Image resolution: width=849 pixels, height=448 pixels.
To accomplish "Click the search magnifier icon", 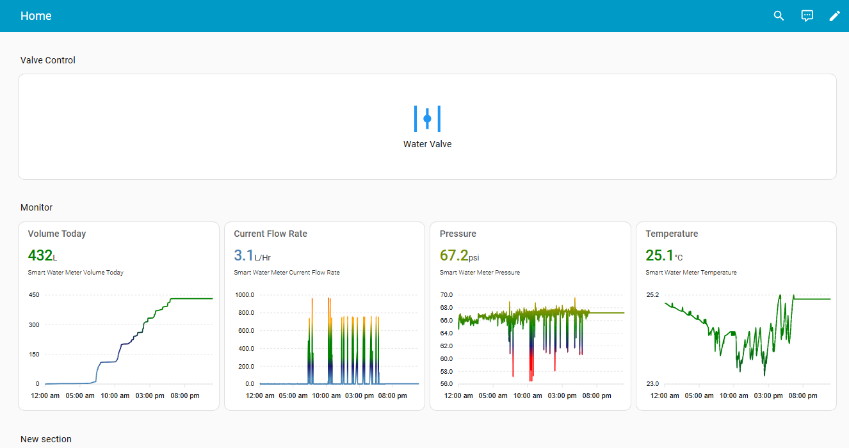I will click(779, 16).
